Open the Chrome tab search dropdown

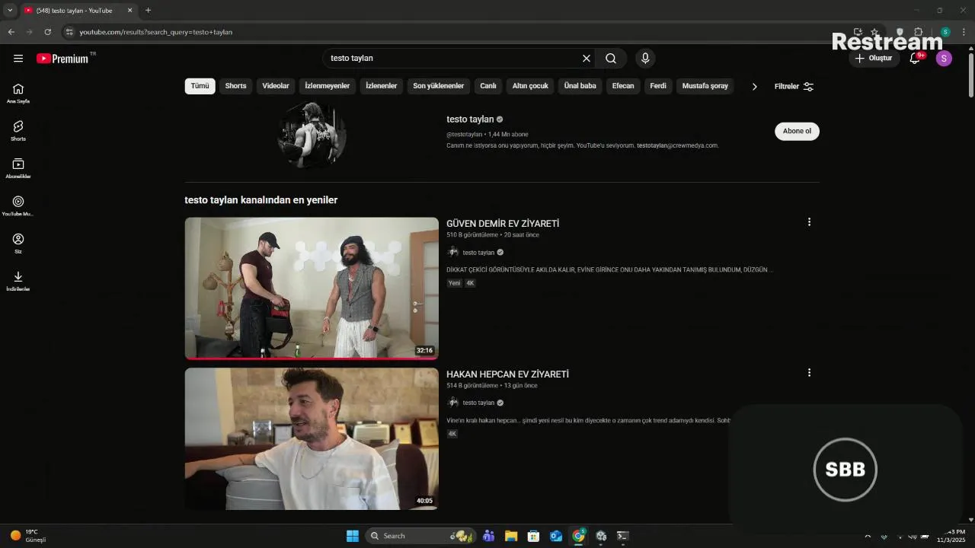10,11
